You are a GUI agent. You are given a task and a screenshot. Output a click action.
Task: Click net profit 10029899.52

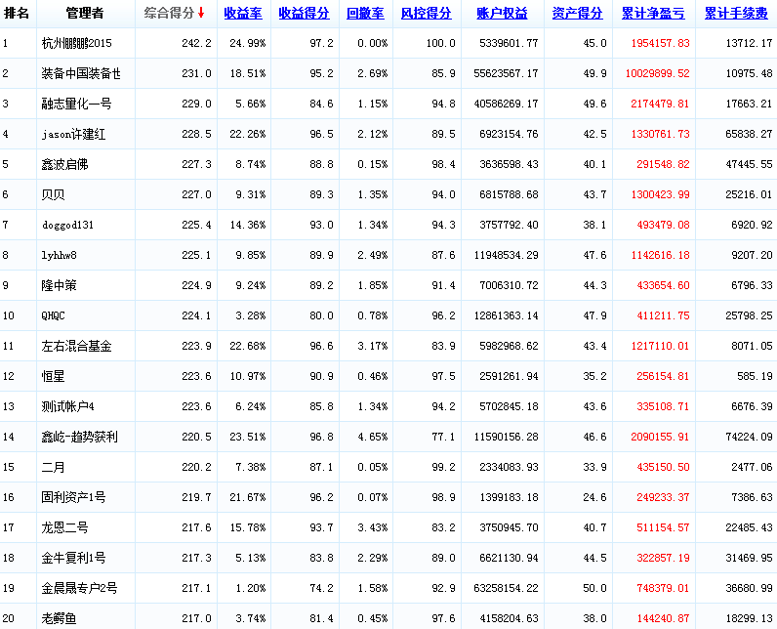click(x=657, y=73)
